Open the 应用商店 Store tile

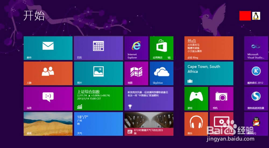pyautogui.click(x=162, y=48)
